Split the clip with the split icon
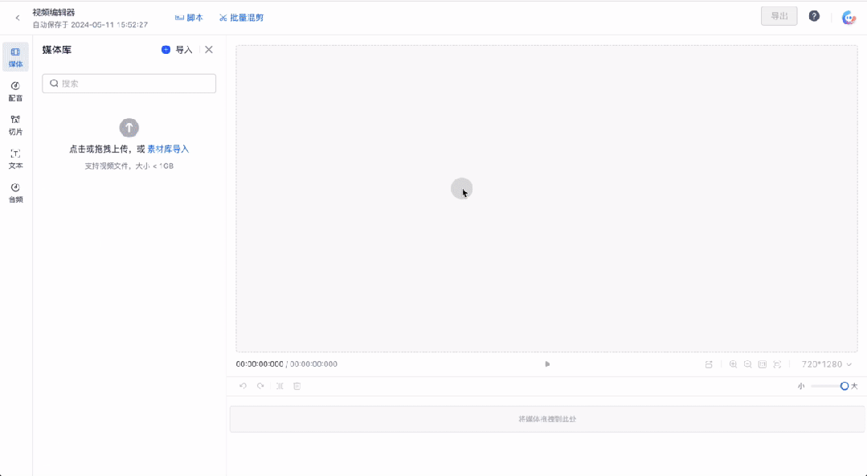The width and height of the screenshot is (867, 476). click(x=280, y=386)
